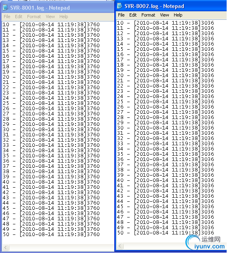Screen dimensions: 227x253
Task: Click line 50 ending in 3760
Action: (x=51, y=234)
